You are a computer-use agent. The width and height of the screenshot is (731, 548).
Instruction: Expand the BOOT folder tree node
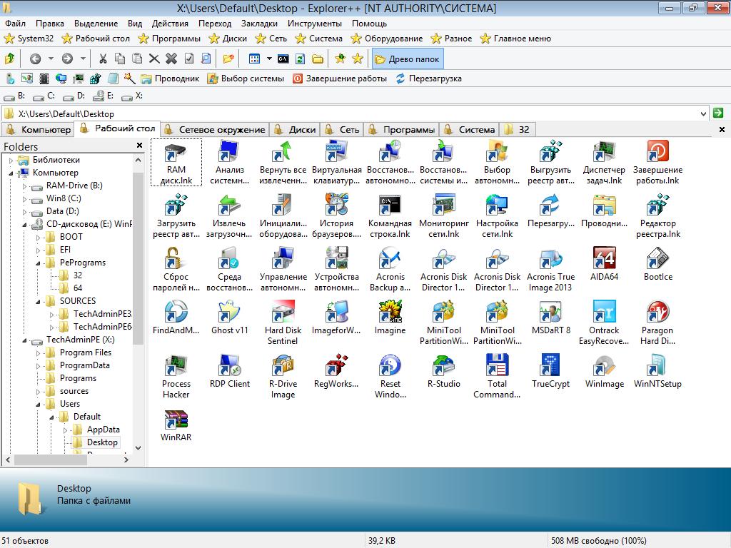coord(39,237)
